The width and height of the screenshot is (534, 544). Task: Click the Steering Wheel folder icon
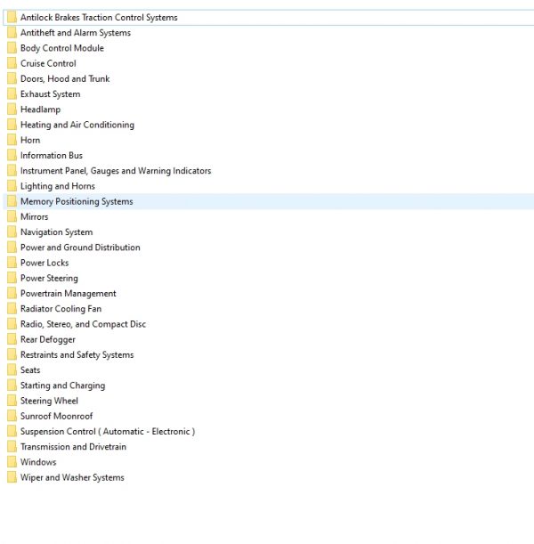[x=12, y=401]
